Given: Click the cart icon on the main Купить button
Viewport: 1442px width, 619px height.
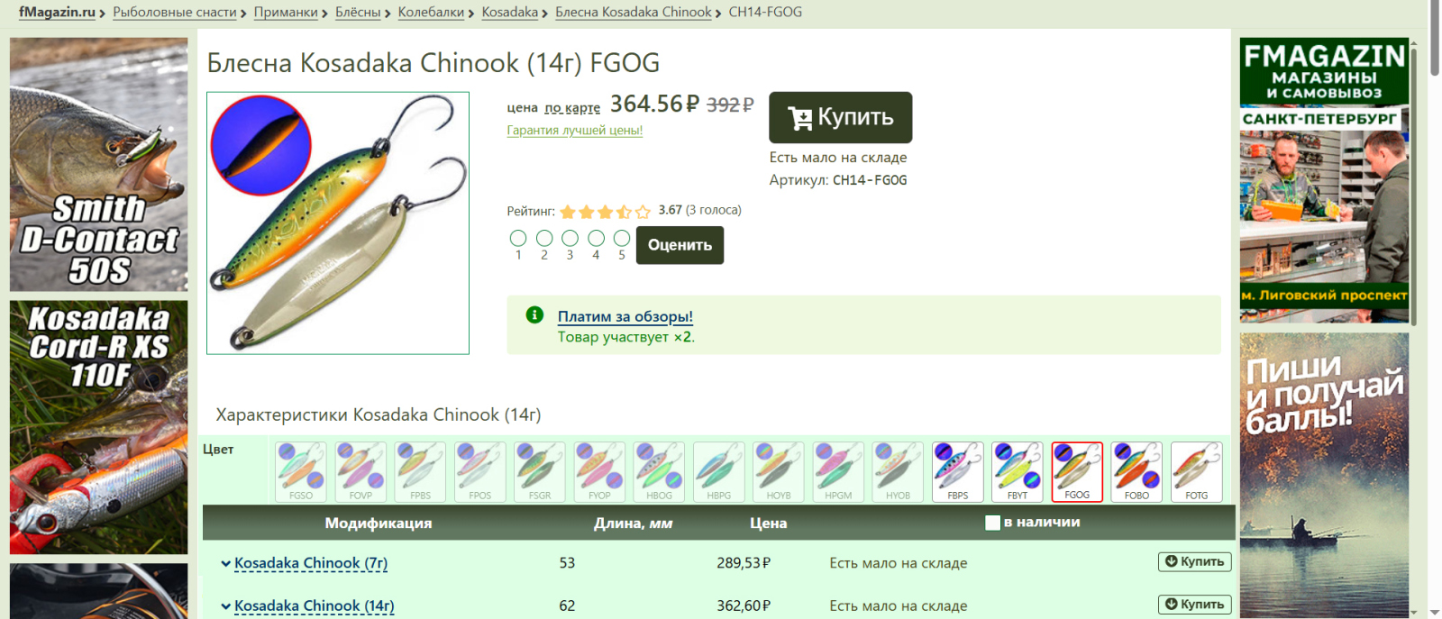Looking at the screenshot, I should click(x=799, y=118).
